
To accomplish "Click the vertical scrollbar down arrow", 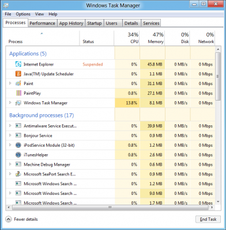I will click(x=218, y=202).
